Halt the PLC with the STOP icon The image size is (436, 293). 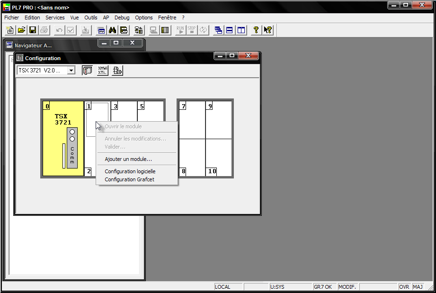(x=192, y=30)
